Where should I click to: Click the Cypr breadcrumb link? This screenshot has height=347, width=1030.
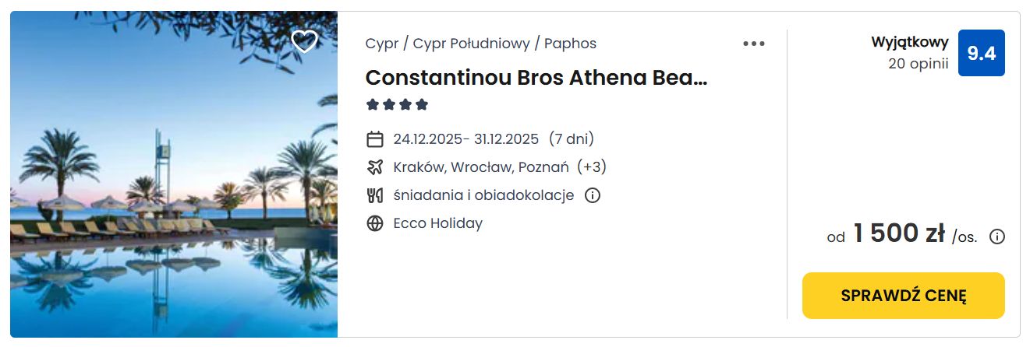point(382,44)
